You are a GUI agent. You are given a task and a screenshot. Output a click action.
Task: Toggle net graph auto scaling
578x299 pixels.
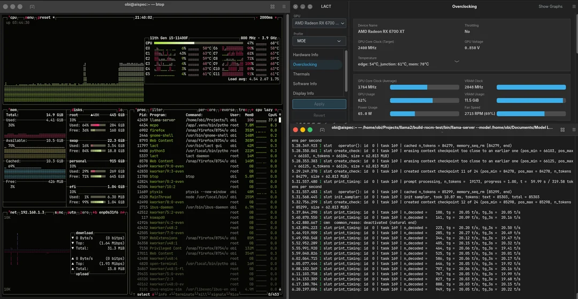[x=72, y=212]
